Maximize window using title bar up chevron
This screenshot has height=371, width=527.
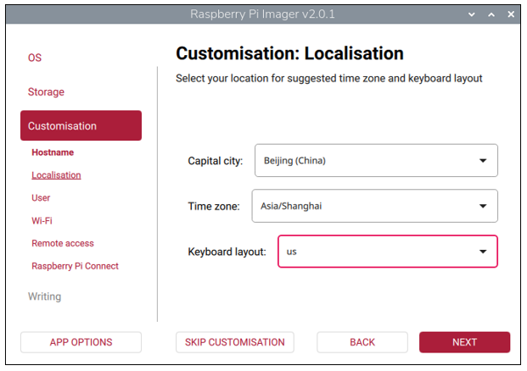pyautogui.click(x=491, y=14)
